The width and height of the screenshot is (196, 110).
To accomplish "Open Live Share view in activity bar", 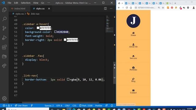I will point(4,66).
